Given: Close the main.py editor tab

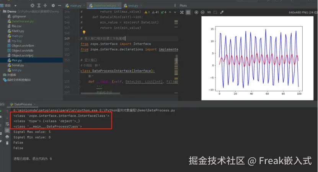Looking at the screenshot, I should [x=84, y=6].
